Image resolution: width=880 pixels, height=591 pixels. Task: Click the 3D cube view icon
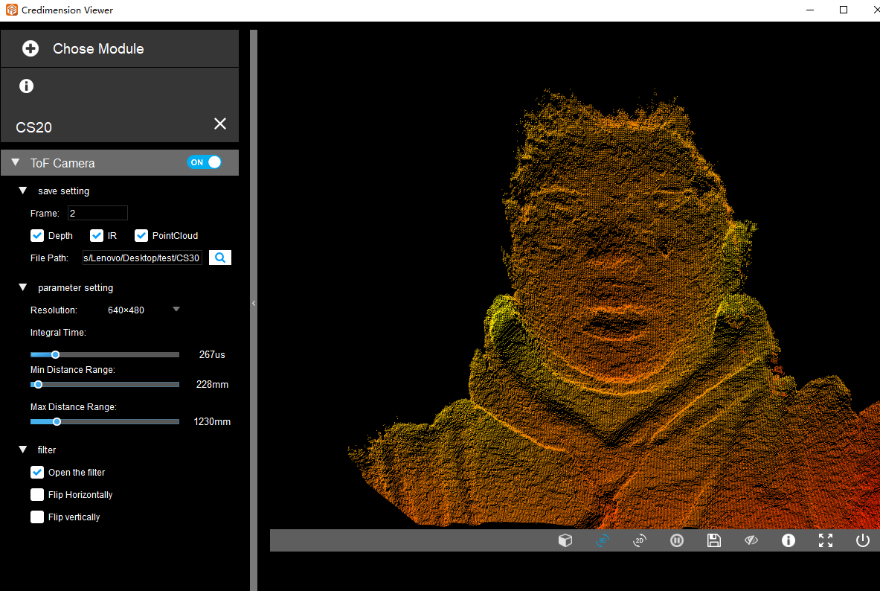tap(565, 540)
